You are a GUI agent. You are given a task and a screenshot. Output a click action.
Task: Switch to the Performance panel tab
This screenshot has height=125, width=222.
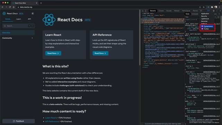coord(186,11)
